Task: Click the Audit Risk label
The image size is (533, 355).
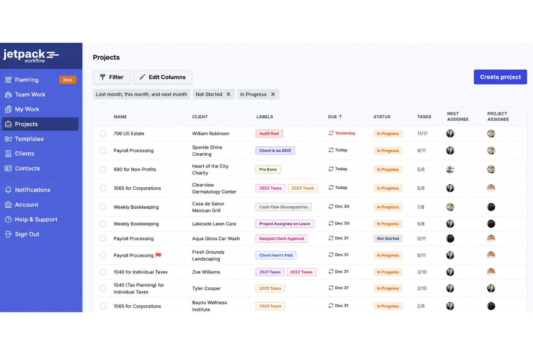Action: click(269, 133)
